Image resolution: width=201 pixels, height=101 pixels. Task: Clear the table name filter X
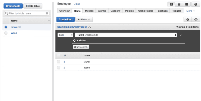(47, 14)
